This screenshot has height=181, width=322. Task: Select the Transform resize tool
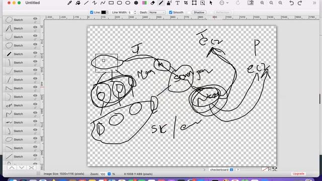tap(194, 3)
